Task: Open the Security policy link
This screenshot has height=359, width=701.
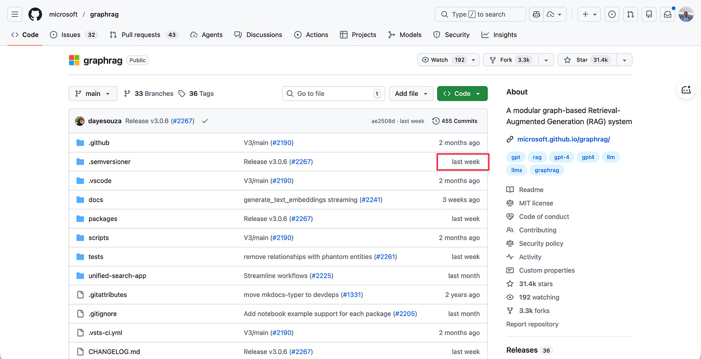Action: click(535, 244)
